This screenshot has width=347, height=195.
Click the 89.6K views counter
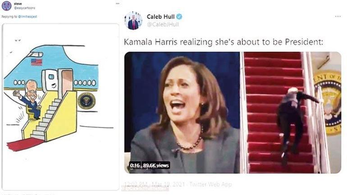click(x=156, y=165)
